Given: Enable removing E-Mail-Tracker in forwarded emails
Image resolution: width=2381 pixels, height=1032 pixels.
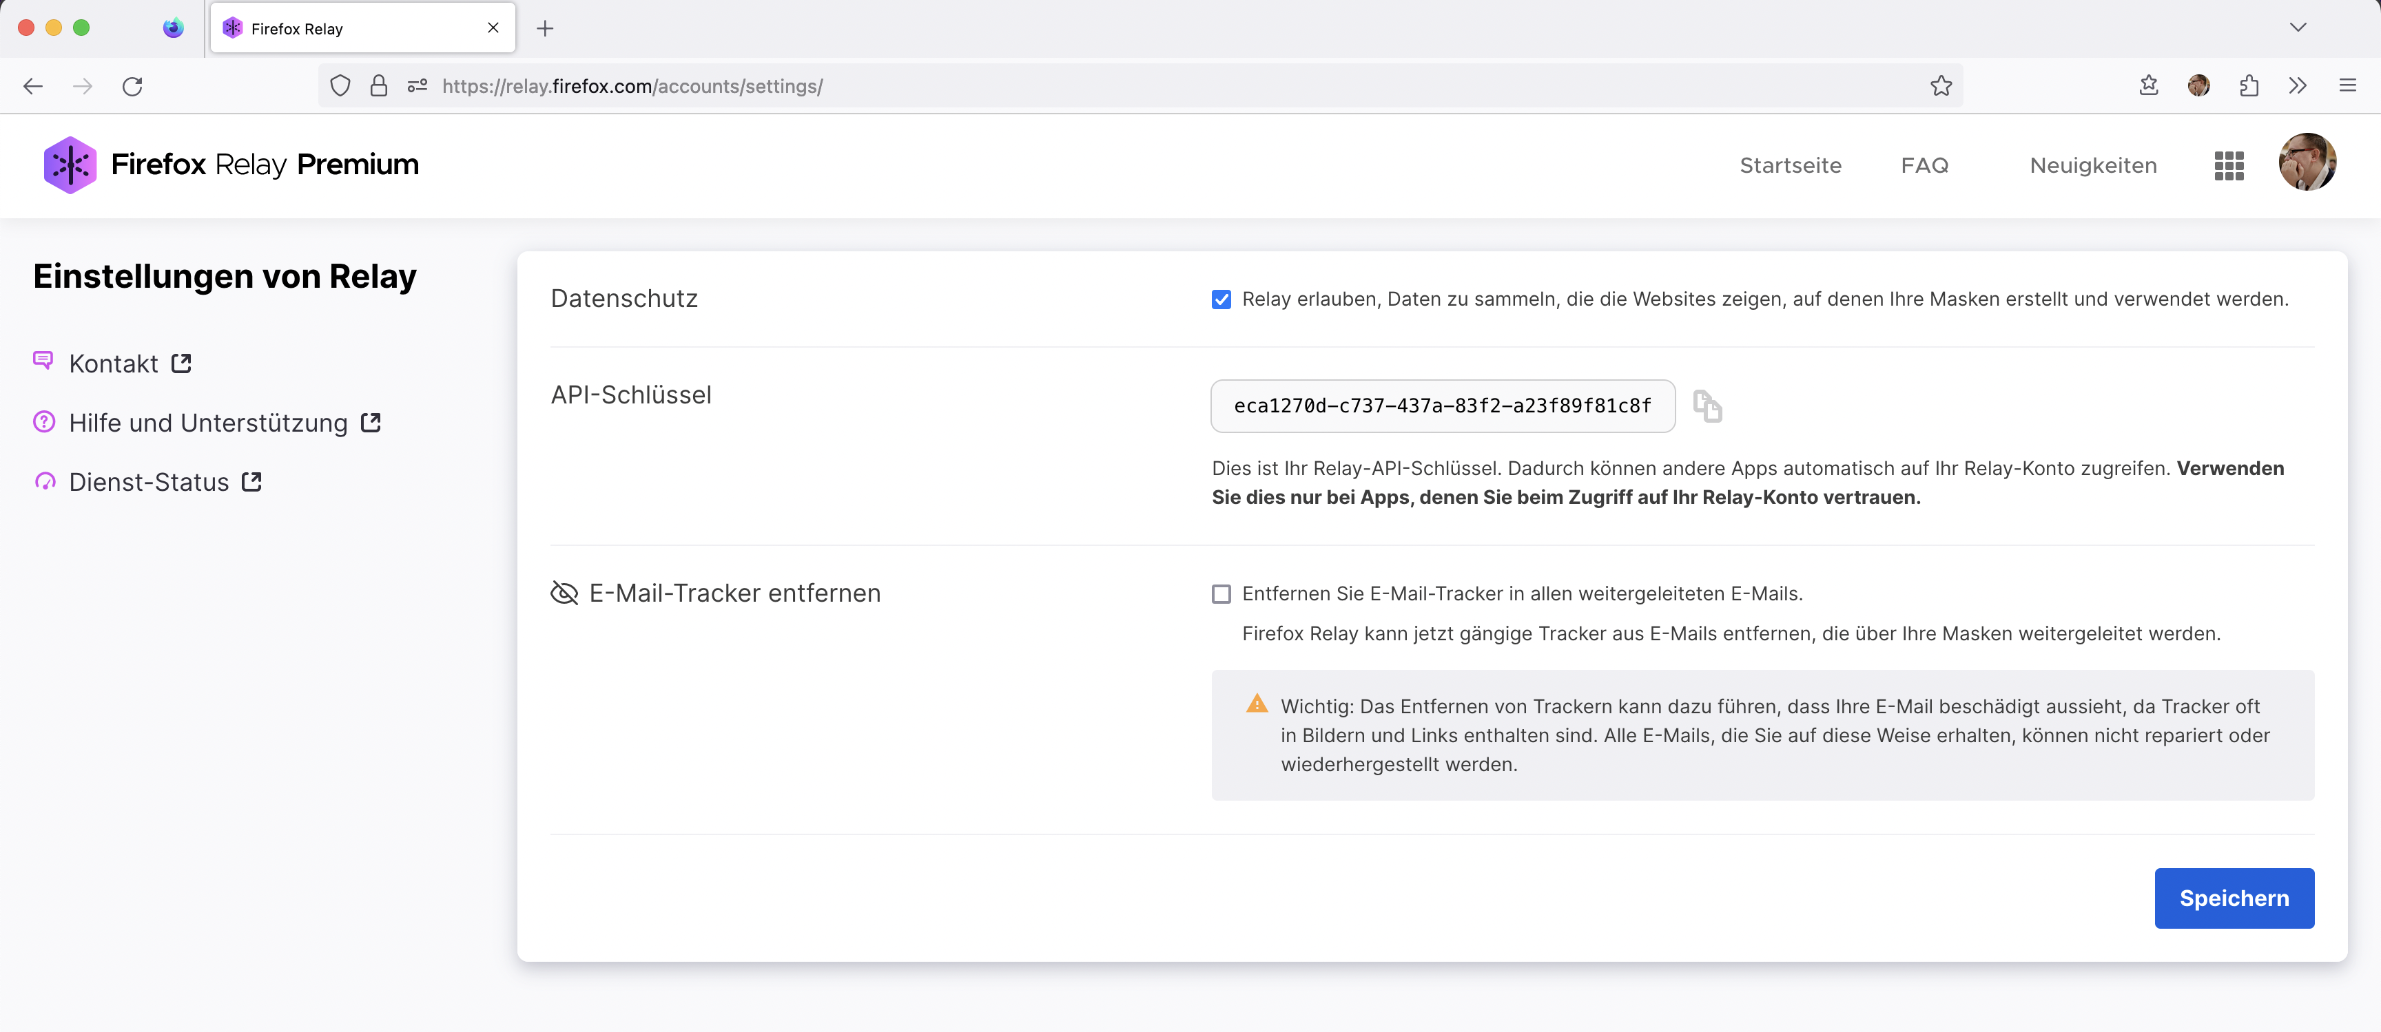Looking at the screenshot, I should pyautogui.click(x=1221, y=593).
